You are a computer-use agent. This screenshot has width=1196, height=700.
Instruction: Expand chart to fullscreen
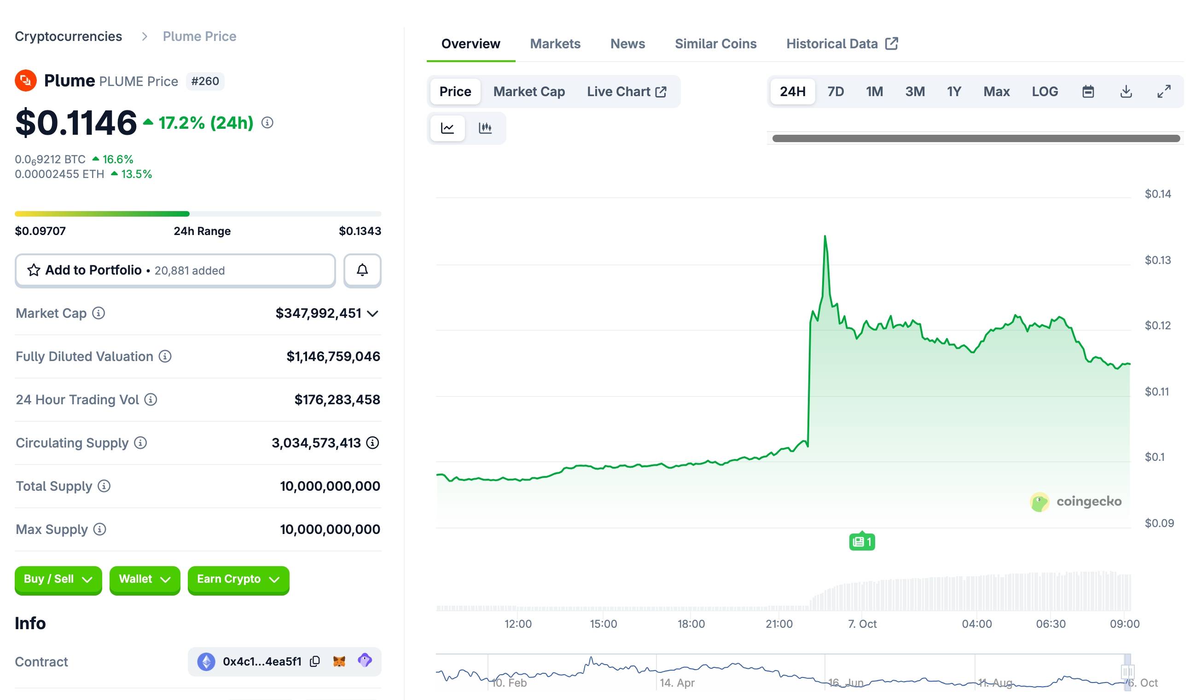pos(1164,92)
